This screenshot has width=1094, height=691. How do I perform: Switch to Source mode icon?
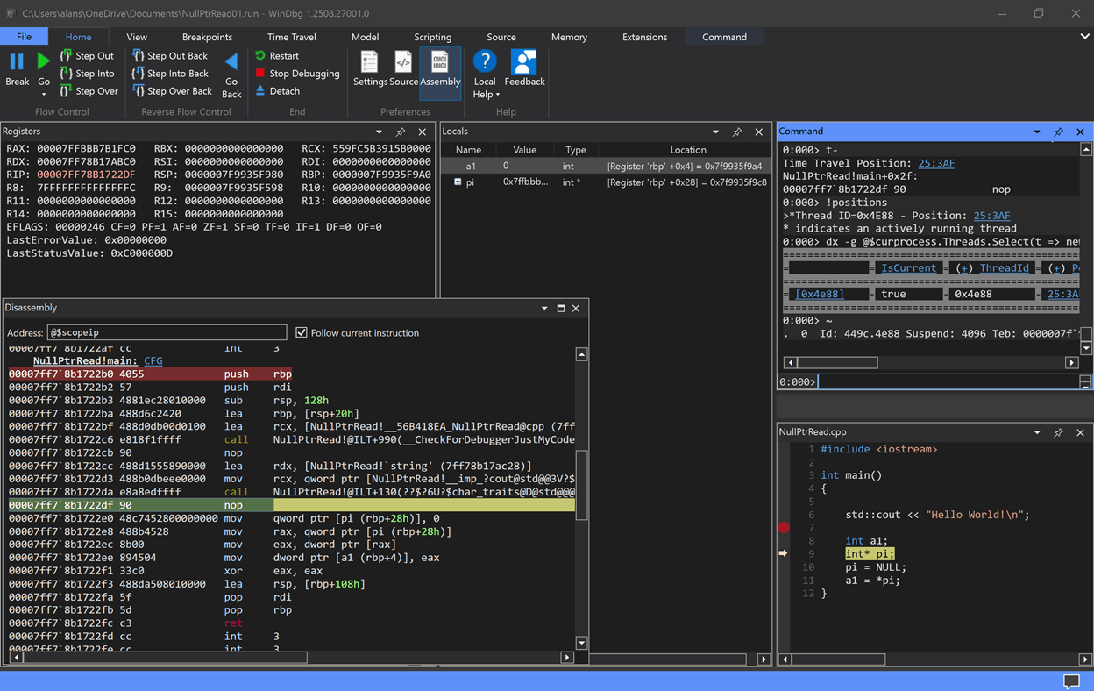tap(403, 63)
